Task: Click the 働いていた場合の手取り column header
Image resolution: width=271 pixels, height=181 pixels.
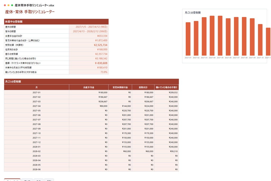Action: (167, 87)
